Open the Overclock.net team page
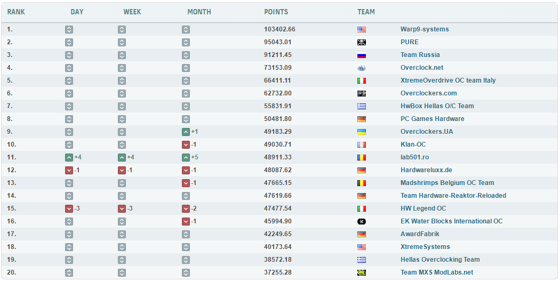 tap(422, 68)
